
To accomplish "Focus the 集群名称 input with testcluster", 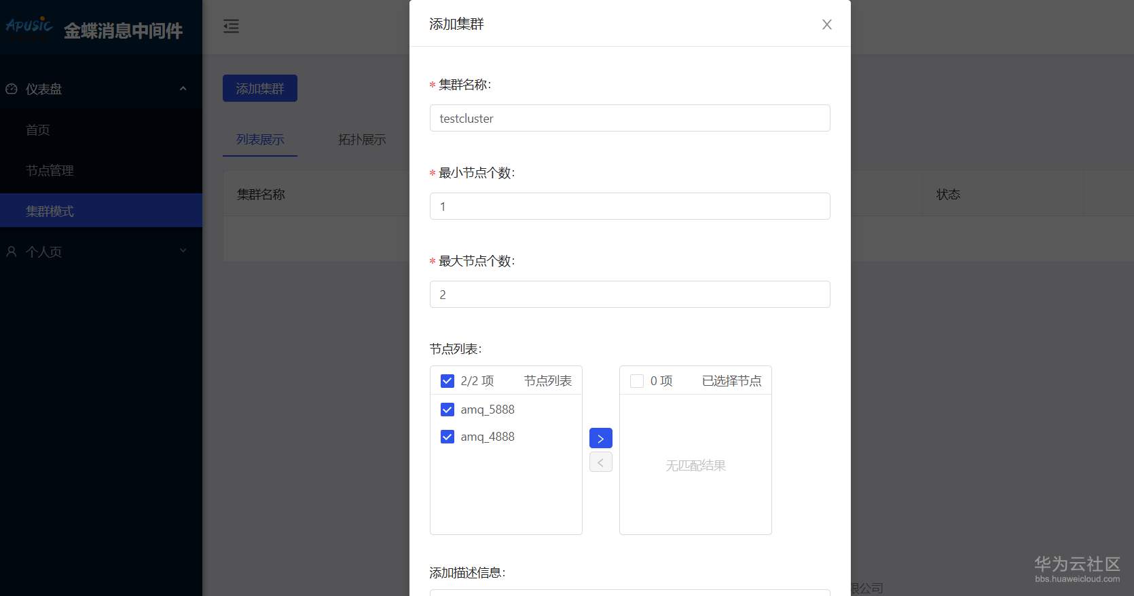I will point(630,118).
